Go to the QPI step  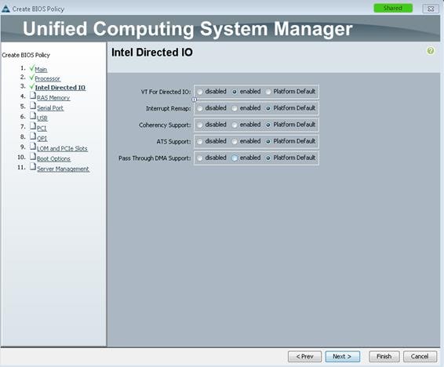point(42,138)
